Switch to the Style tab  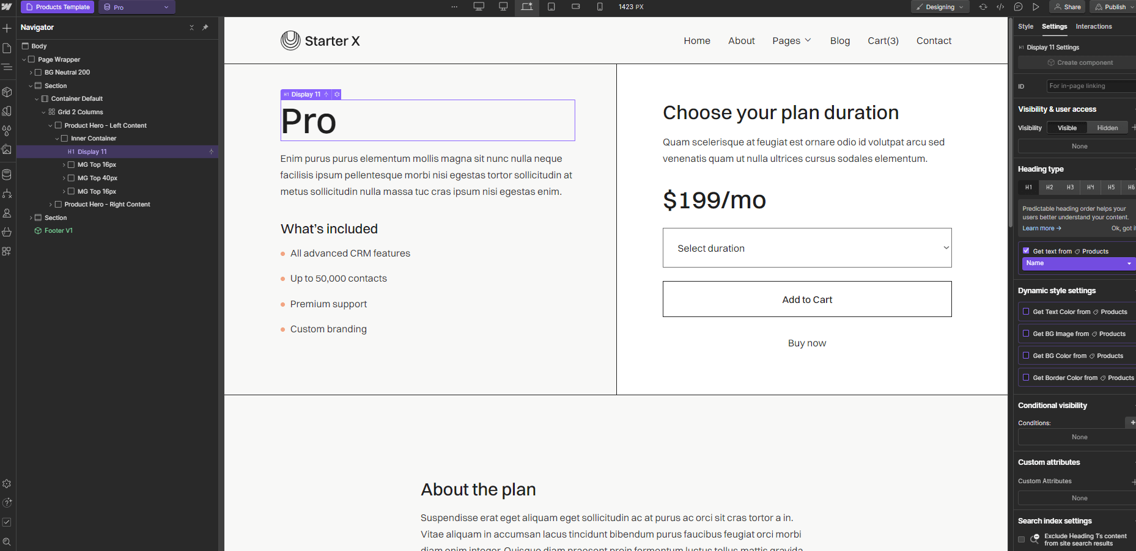[x=1026, y=26]
